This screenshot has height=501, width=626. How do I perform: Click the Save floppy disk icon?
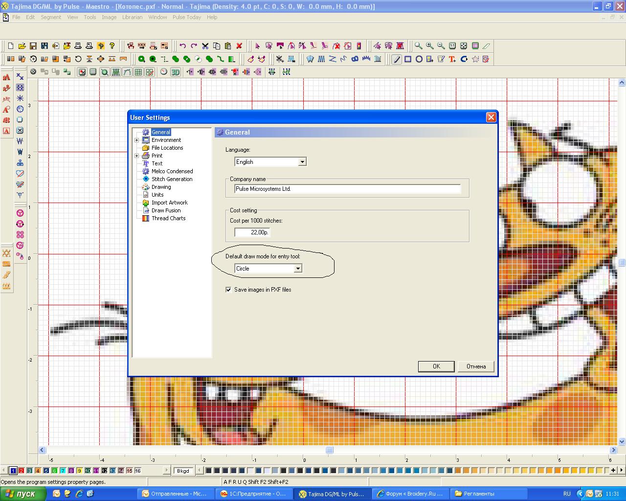point(33,46)
